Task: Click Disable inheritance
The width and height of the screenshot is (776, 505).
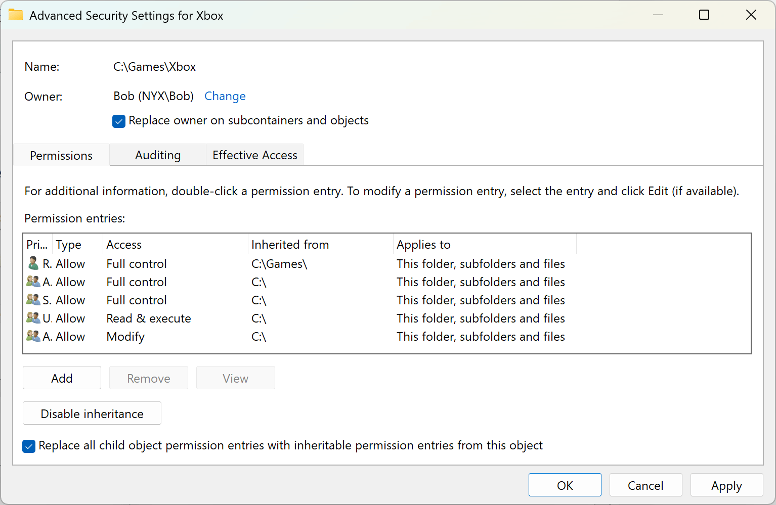Action: (92, 413)
